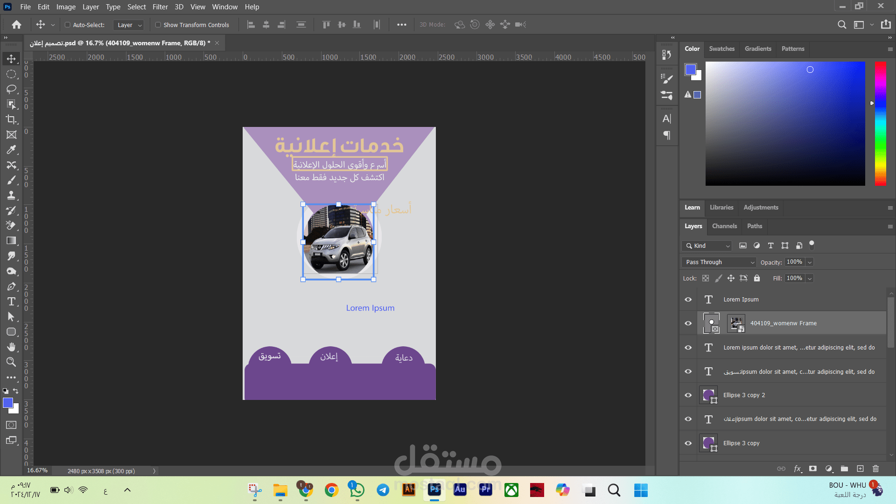Enable Show Transform Controls checkbox

tap(158, 25)
